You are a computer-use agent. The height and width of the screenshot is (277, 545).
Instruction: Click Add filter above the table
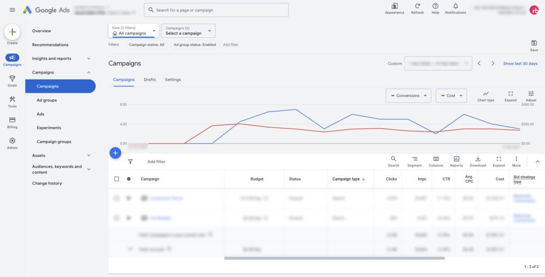tap(157, 162)
